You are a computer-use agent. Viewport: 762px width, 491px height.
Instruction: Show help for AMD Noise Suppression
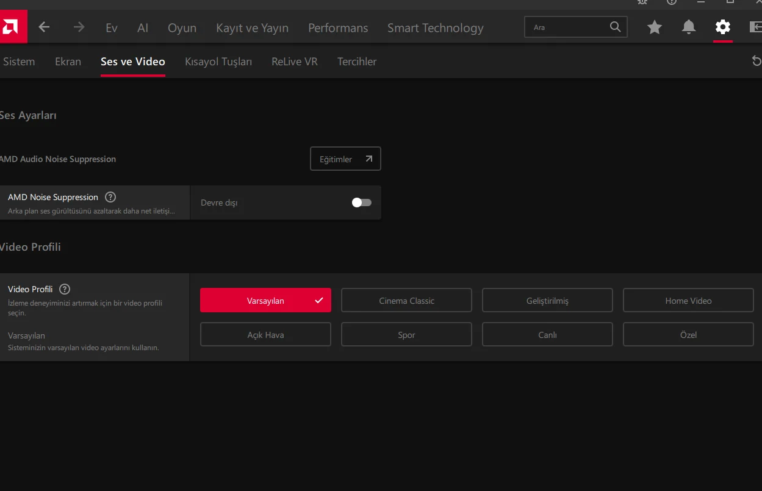tap(110, 197)
